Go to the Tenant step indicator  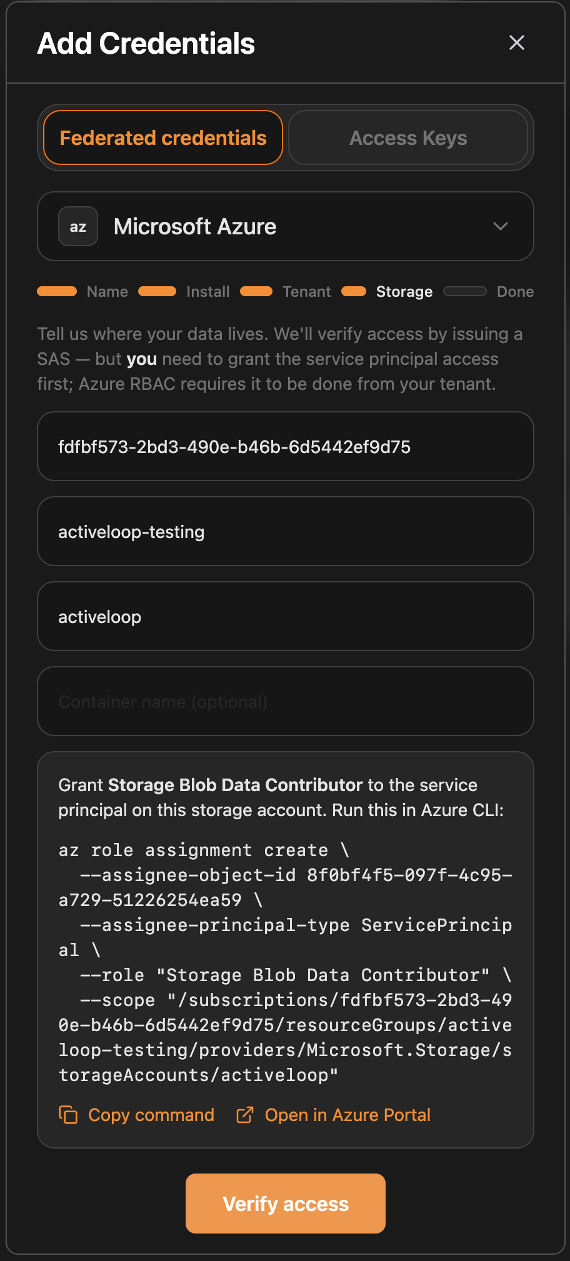tap(286, 291)
